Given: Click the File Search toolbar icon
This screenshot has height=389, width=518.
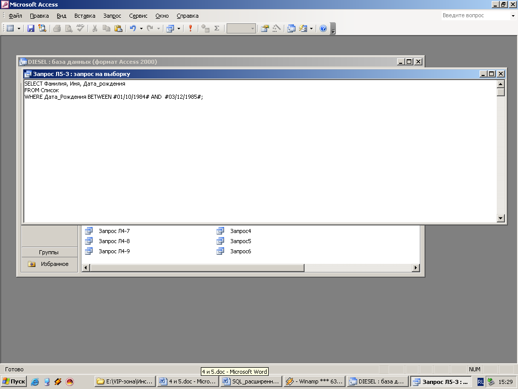Looking at the screenshot, I should pyautogui.click(x=42, y=28).
